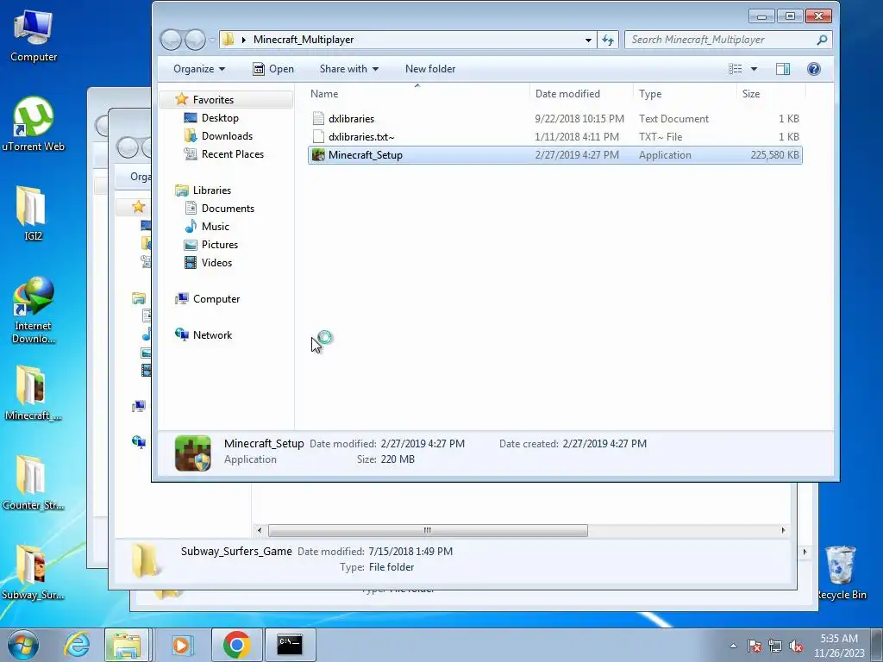Viewport: 883px width, 662px height.
Task: Open Internet Explorer from taskbar
Action: click(77, 645)
